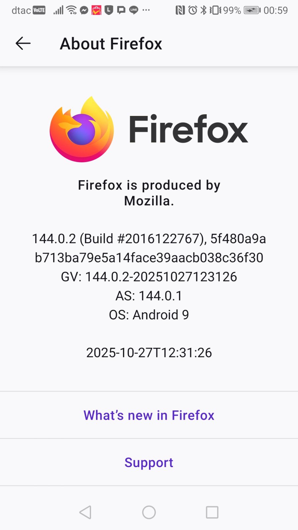
Task: Tap the three-dot notification overflow icon
Action: pyautogui.click(x=146, y=10)
